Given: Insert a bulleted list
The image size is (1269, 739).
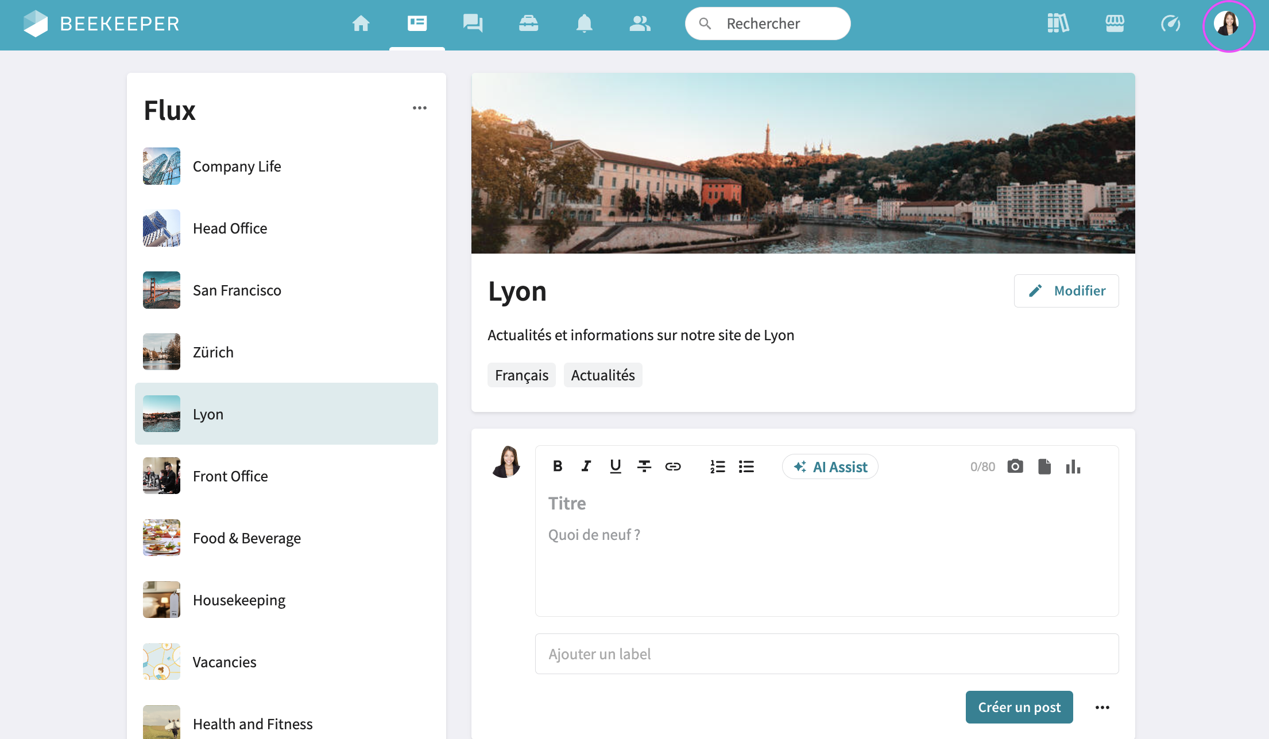Looking at the screenshot, I should (x=746, y=466).
